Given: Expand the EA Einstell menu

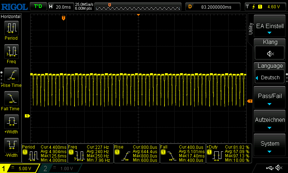Looking at the screenshot, I should coord(270,27).
